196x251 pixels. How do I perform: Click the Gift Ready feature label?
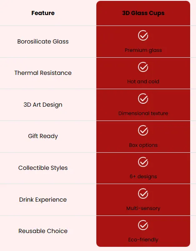coord(43,136)
